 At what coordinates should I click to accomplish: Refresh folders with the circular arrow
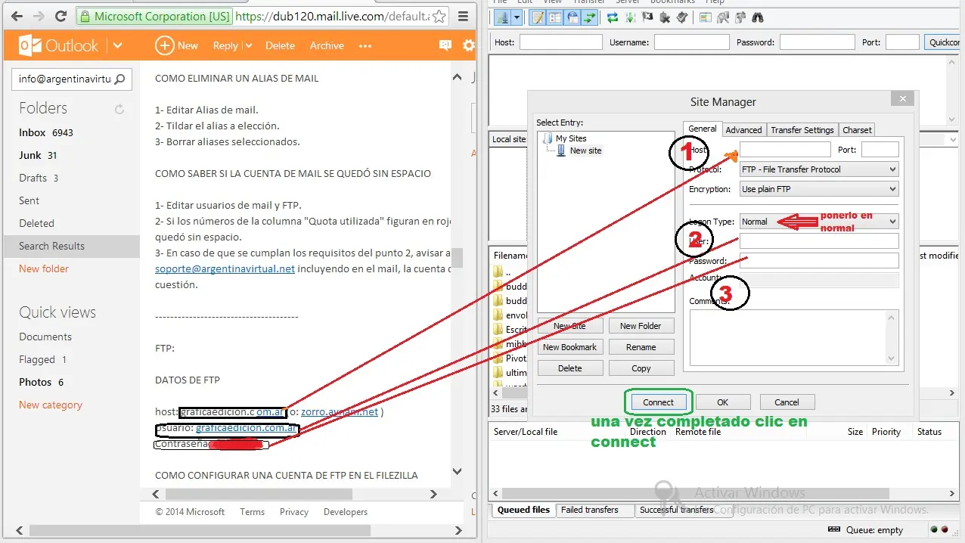(x=119, y=110)
